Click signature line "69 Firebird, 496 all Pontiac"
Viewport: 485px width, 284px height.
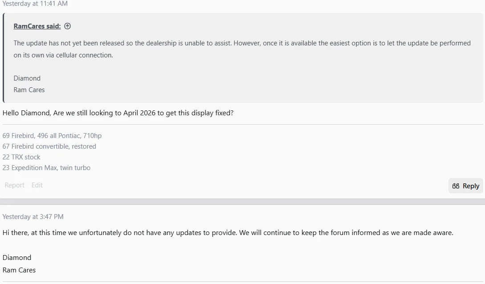click(52, 136)
